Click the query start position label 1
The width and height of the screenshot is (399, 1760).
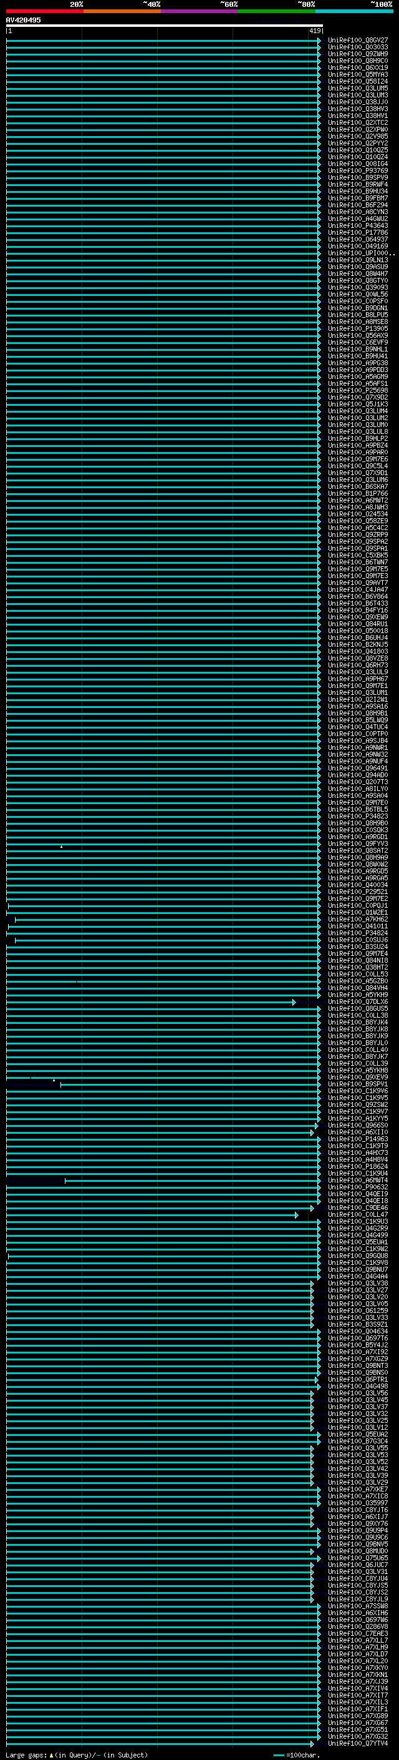click(x=10, y=31)
